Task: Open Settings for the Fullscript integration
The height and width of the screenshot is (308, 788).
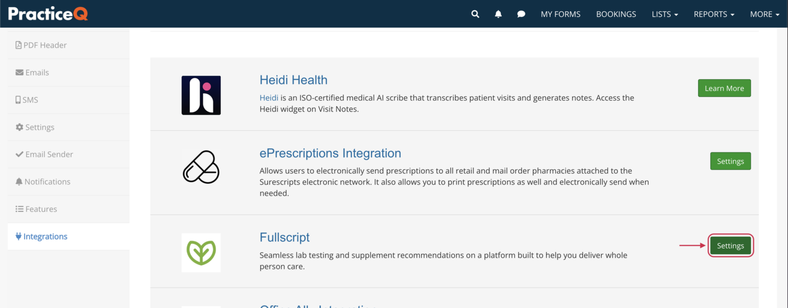Action: pos(731,245)
